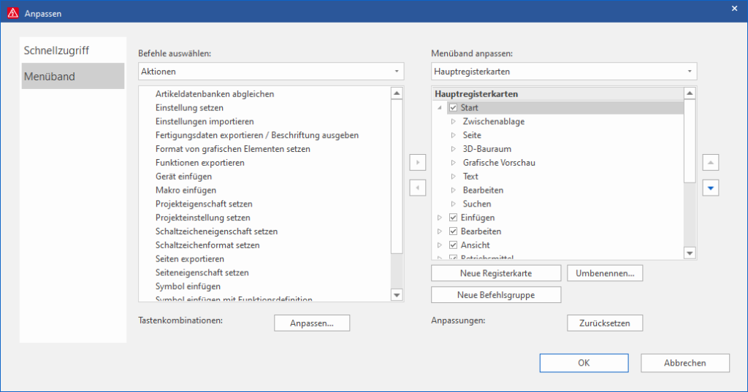Toggle the Einfügen tab checkbox
The width and height of the screenshot is (748, 392).
[x=453, y=218]
